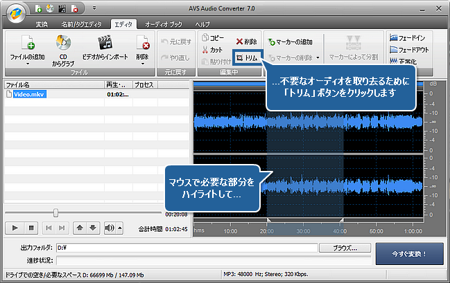Click the 合計時間 01:02:45 readout

point(163,229)
